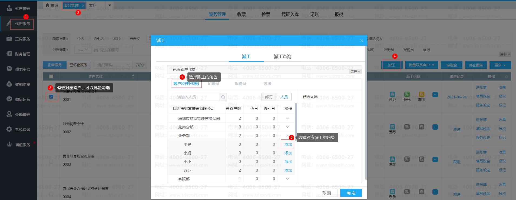Expand the 客服部 department row
516x200 pixels.
pos(287,179)
